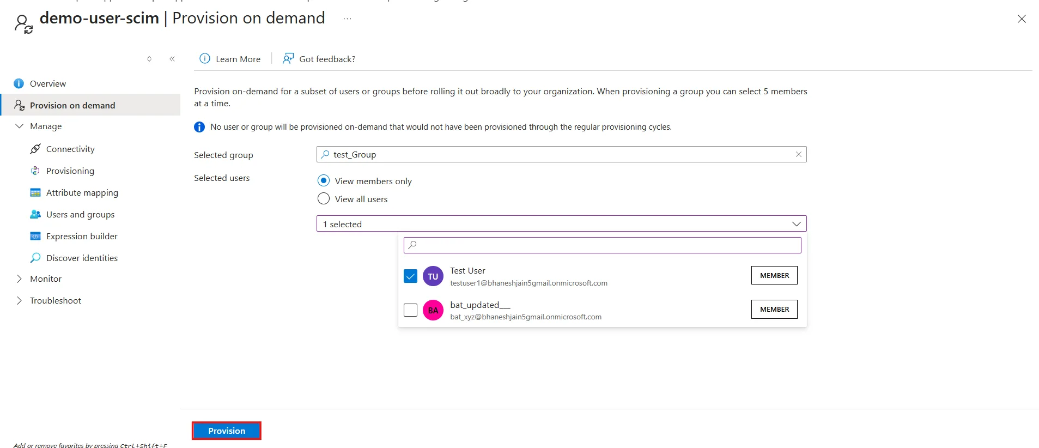Viewport: 1039px width, 448px height.
Task: Click the Users and groups icon
Action: pyautogui.click(x=35, y=214)
